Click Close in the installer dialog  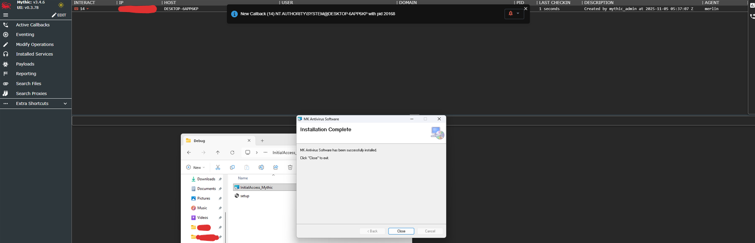pyautogui.click(x=401, y=231)
